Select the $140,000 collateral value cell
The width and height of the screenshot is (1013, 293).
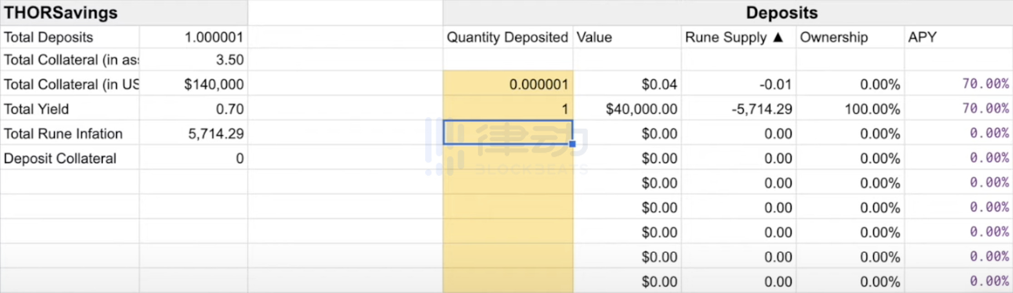[x=194, y=84]
